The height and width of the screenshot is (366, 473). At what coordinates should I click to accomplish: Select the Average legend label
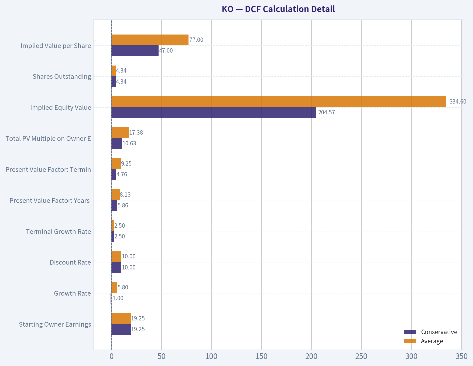432,341
